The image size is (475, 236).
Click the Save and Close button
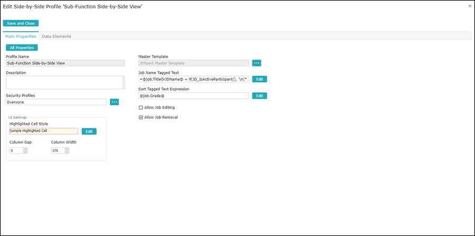tap(21, 23)
